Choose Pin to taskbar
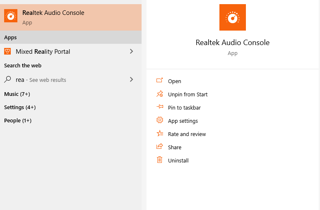320x210 pixels. point(184,107)
